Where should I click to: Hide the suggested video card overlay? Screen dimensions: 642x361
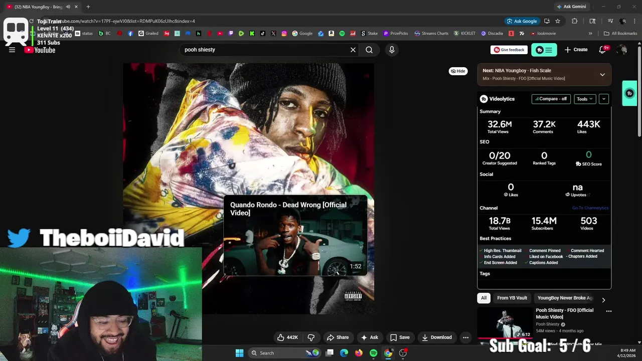coord(458,71)
